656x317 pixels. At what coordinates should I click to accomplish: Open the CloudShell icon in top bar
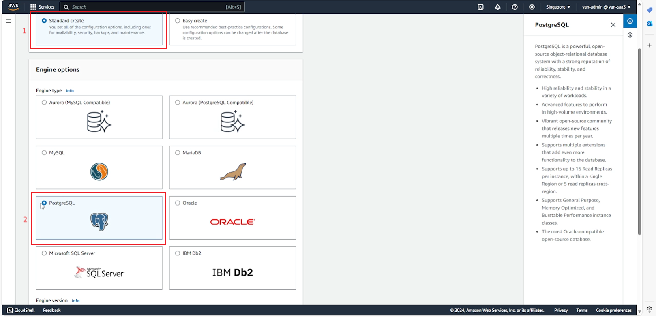[480, 7]
